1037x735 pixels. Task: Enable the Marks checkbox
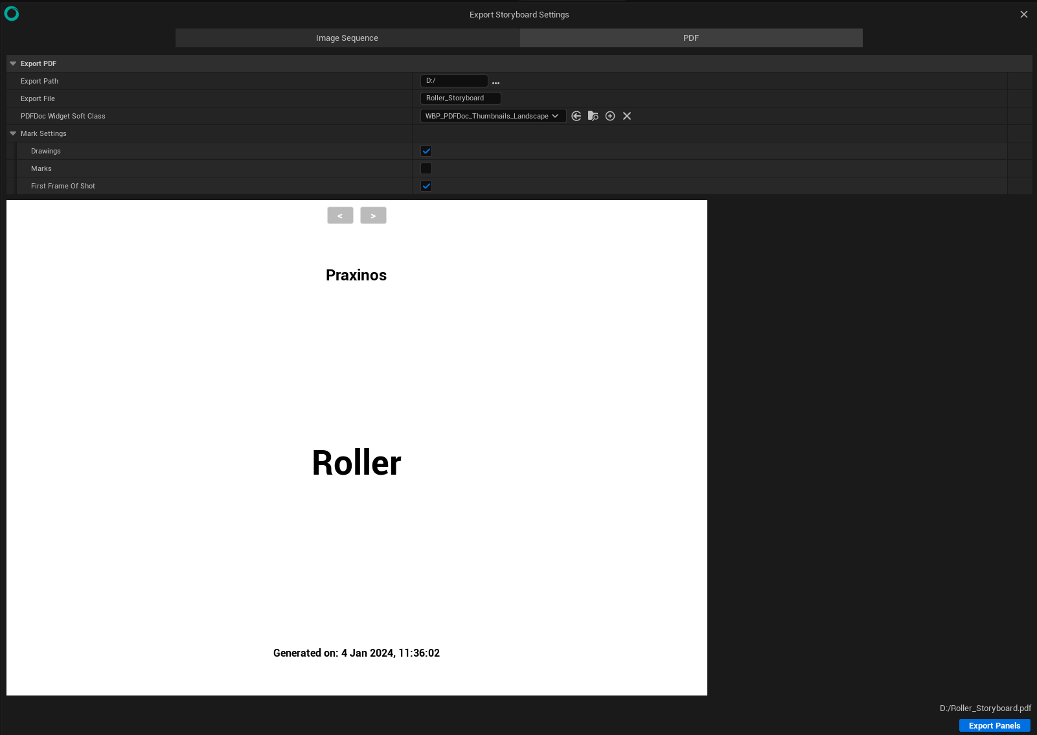point(426,168)
